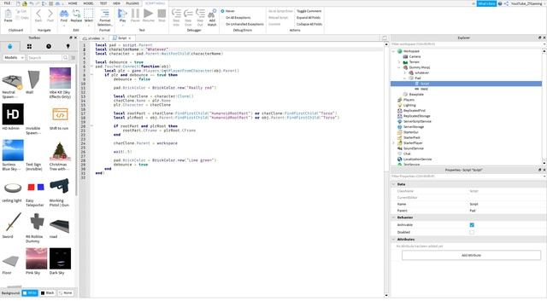Click the Pause test button

(135, 15)
